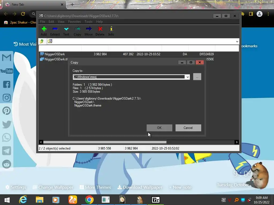Open the View menu in 7-Zip
The image size is (274, 205).
(x=61, y=22)
